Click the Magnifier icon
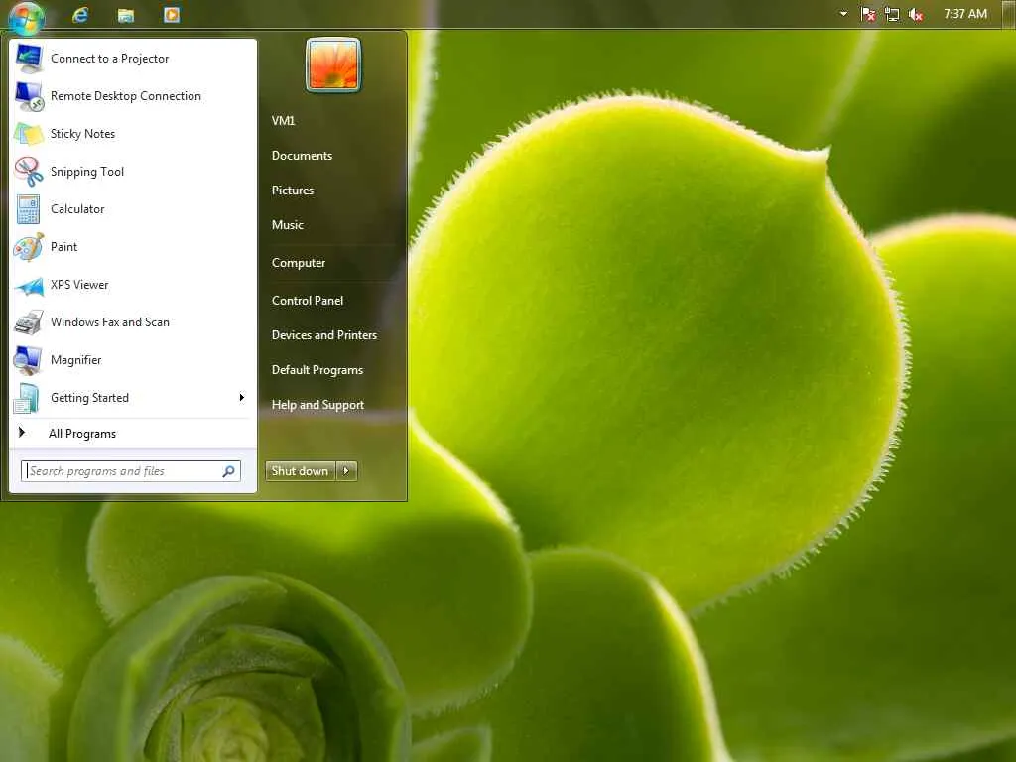 [x=29, y=360]
